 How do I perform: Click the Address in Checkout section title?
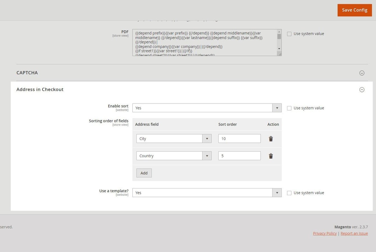coord(40,89)
